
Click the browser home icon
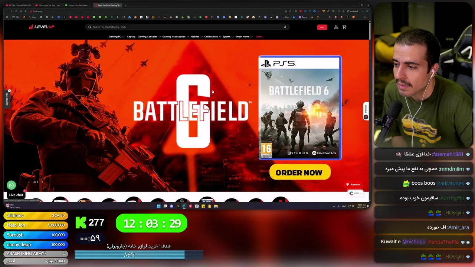(x=21, y=11)
